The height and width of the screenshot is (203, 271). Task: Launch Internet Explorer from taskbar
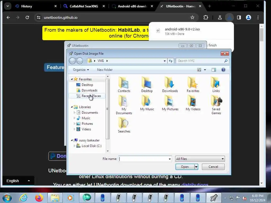pos(23,198)
